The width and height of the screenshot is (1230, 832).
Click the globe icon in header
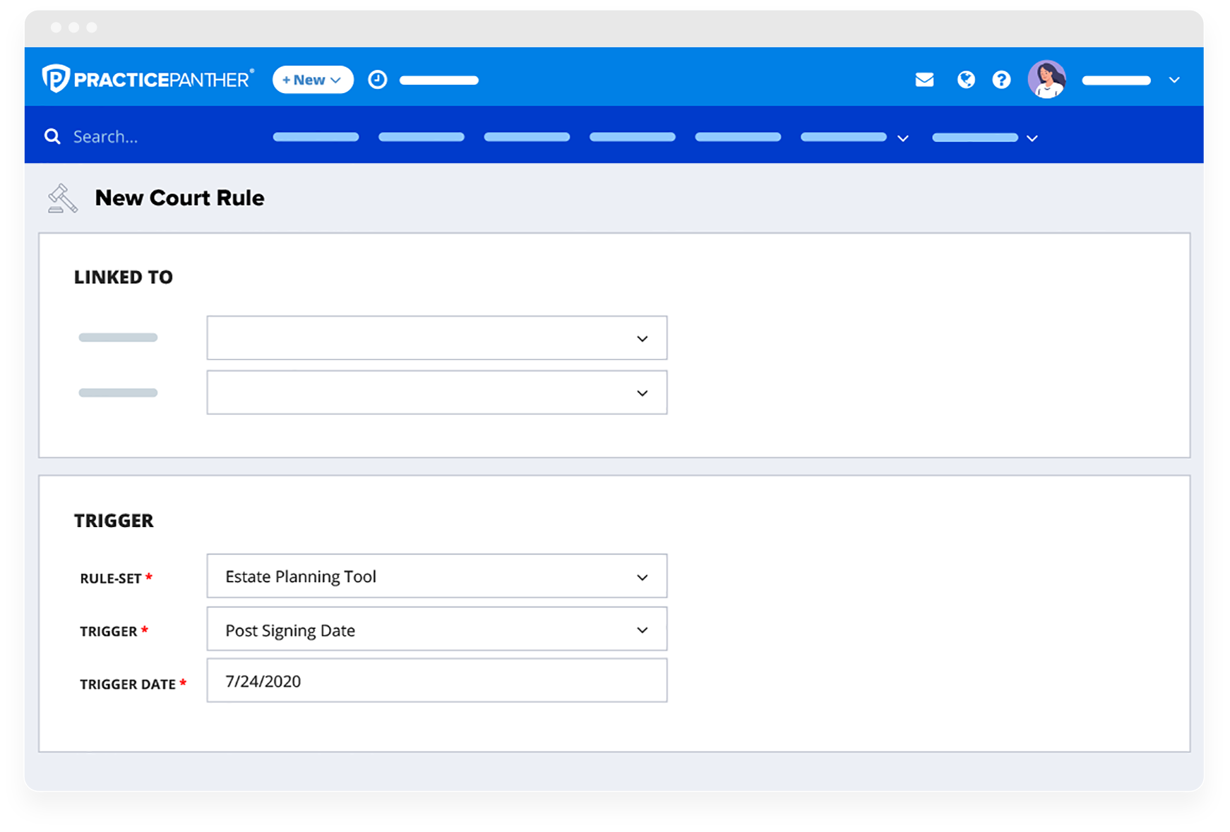[966, 80]
